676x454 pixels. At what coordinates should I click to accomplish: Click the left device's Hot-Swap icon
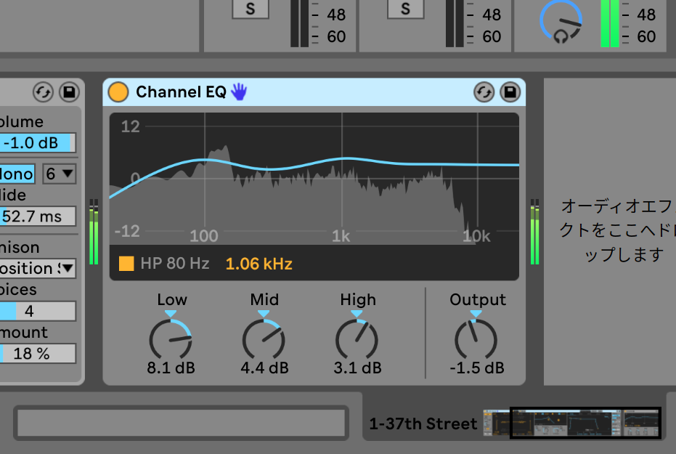[43, 92]
